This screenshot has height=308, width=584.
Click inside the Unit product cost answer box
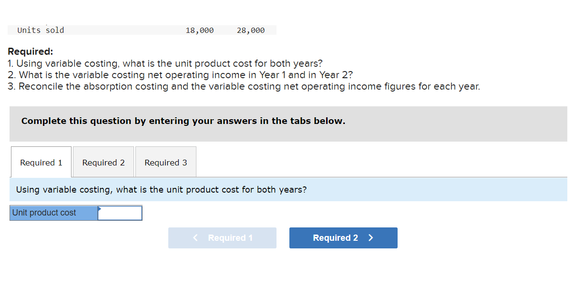(x=119, y=213)
